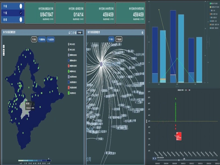This screenshot has height=165, width=220.
Task: Click the second pill tab in network graph panel
Action: pyautogui.click(x=119, y=39)
